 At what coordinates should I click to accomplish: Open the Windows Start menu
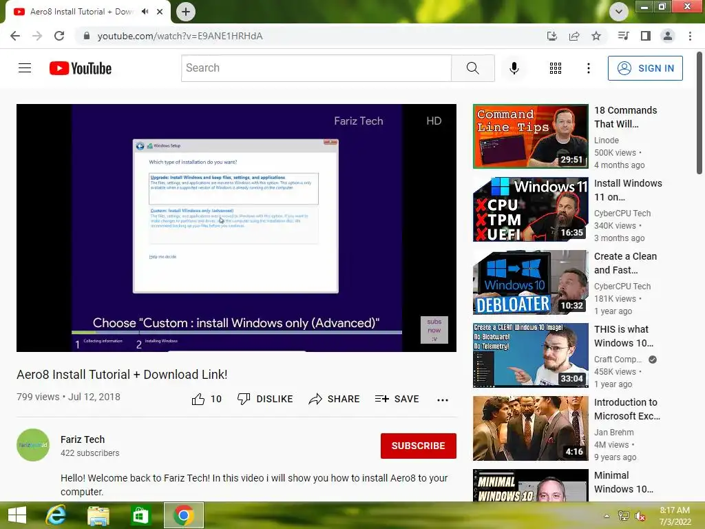click(x=17, y=515)
